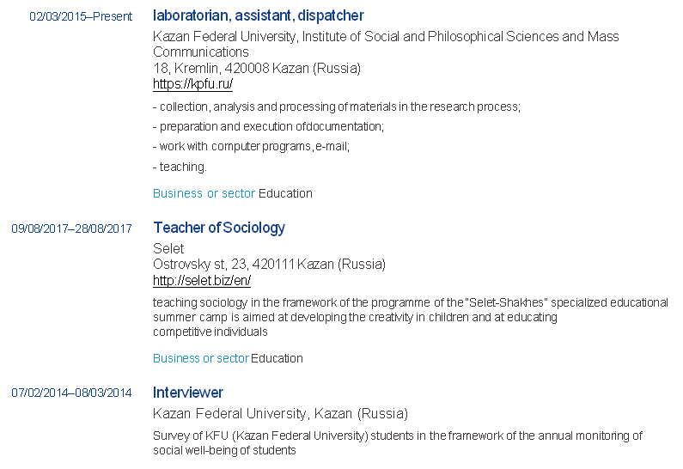683x469 pixels.
Task: Click the second Business or sector label
Action: 201,358
